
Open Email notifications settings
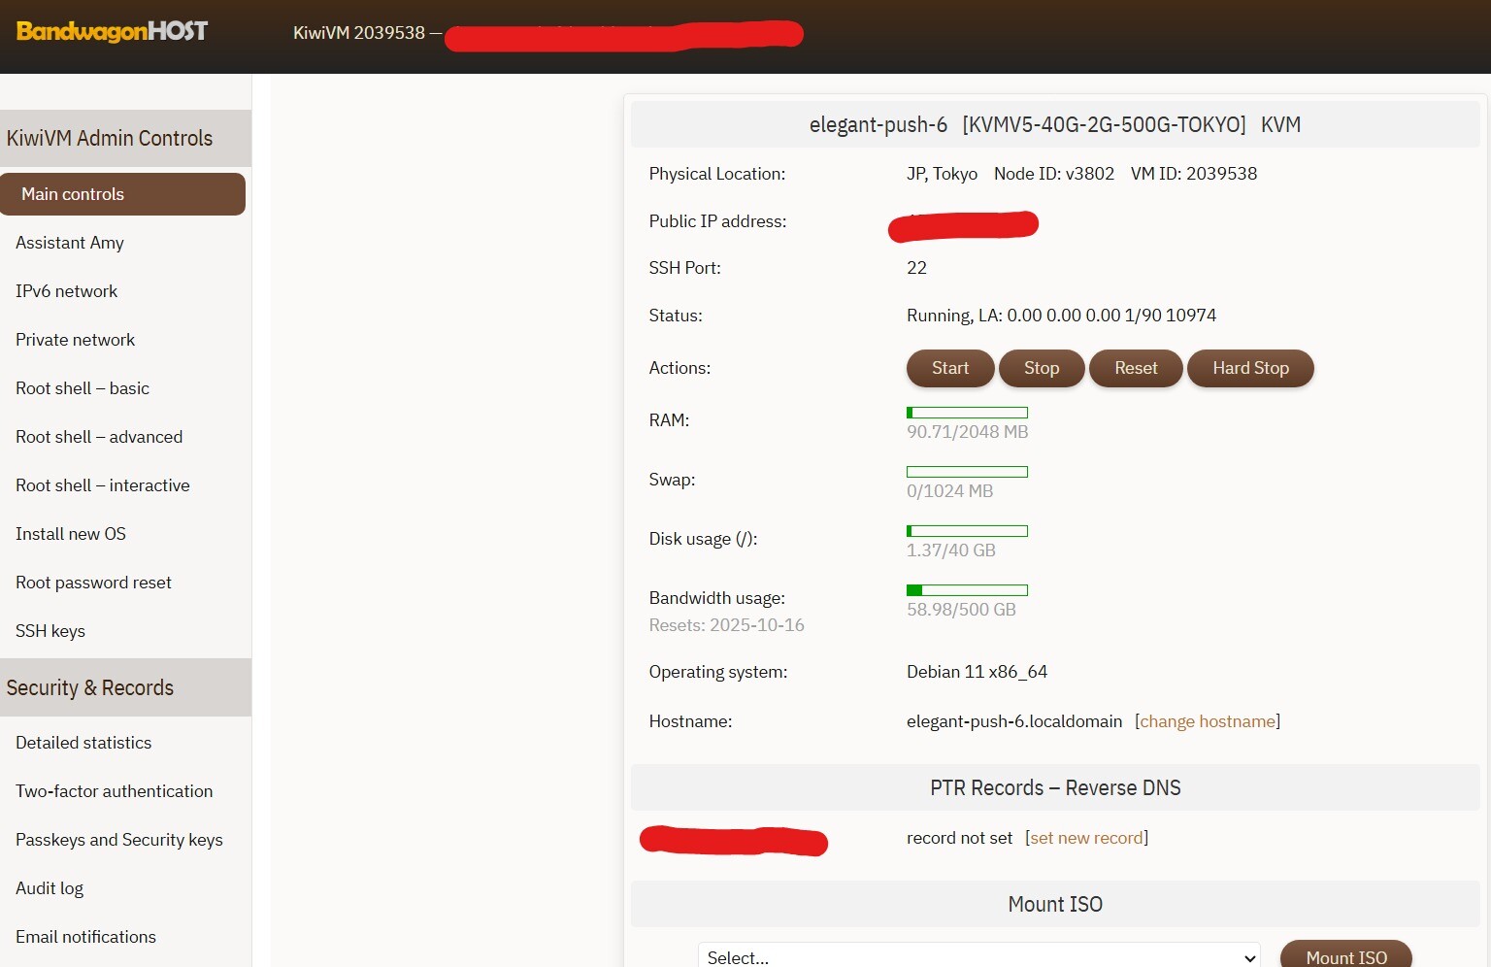85,937
